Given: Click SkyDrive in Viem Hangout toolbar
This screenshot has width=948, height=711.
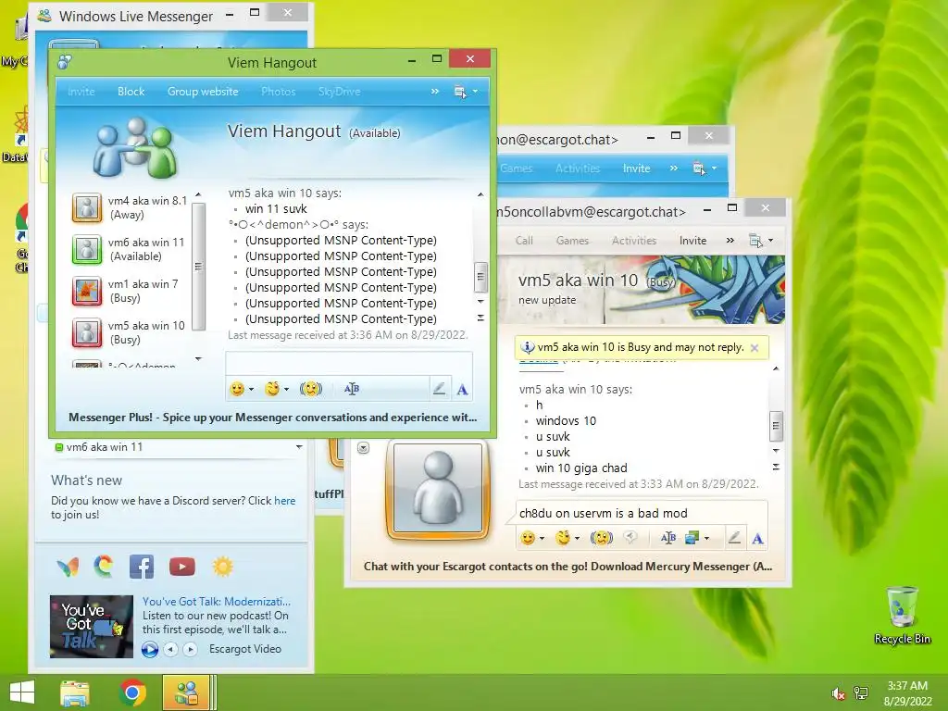Looking at the screenshot, I should (339, 92).
